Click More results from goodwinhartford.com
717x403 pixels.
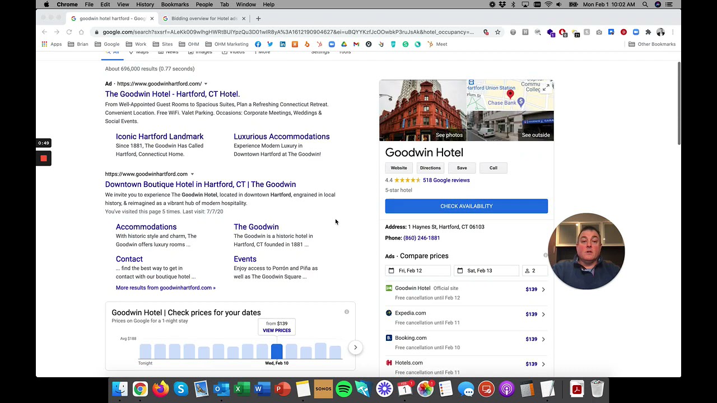click(x=165, y=288)
